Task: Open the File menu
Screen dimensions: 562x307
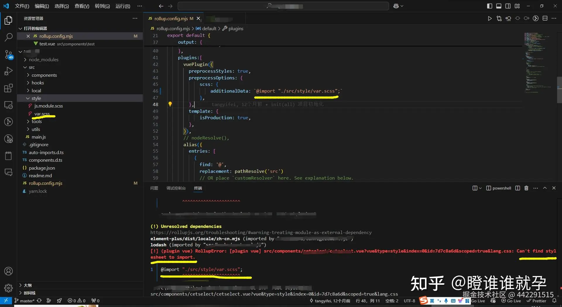Action: (x=22, y=6)
